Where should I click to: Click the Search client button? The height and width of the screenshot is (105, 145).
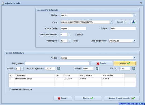[x=122, y=22]
